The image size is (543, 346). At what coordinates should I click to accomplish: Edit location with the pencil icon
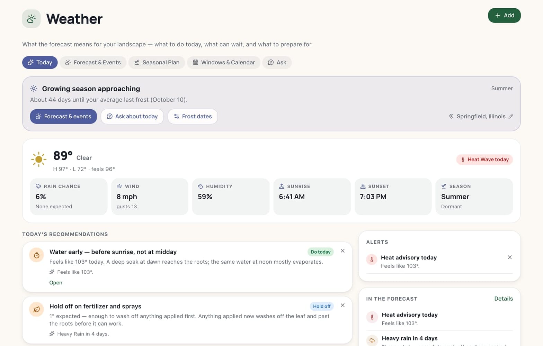(510, 117)
